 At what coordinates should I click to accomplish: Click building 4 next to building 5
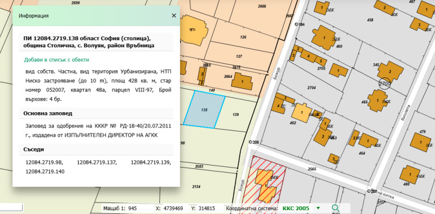pos(308,56)
